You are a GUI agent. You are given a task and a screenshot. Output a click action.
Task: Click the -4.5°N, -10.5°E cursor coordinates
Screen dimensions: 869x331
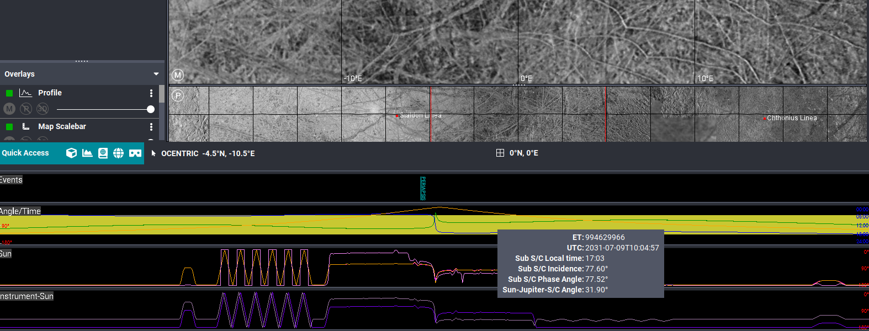click(x=229, y=153)
